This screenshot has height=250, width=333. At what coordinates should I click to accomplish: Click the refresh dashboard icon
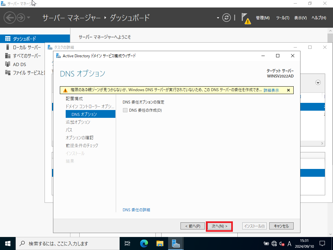pyautogui.click(x=226, y=18)
